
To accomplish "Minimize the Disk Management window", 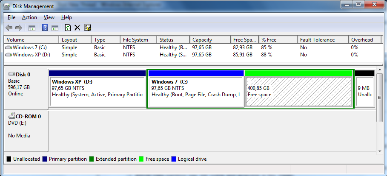I will pyautogui.click(x=347, y=4).
